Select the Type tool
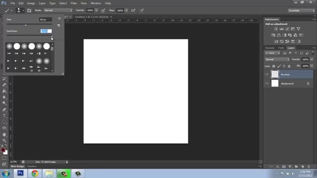This screenshot has width=317, height=178. pos(4,116)
